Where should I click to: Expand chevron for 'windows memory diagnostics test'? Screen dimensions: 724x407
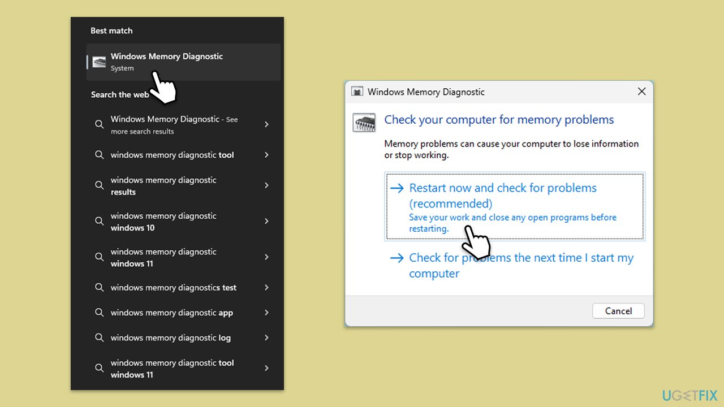266,288
